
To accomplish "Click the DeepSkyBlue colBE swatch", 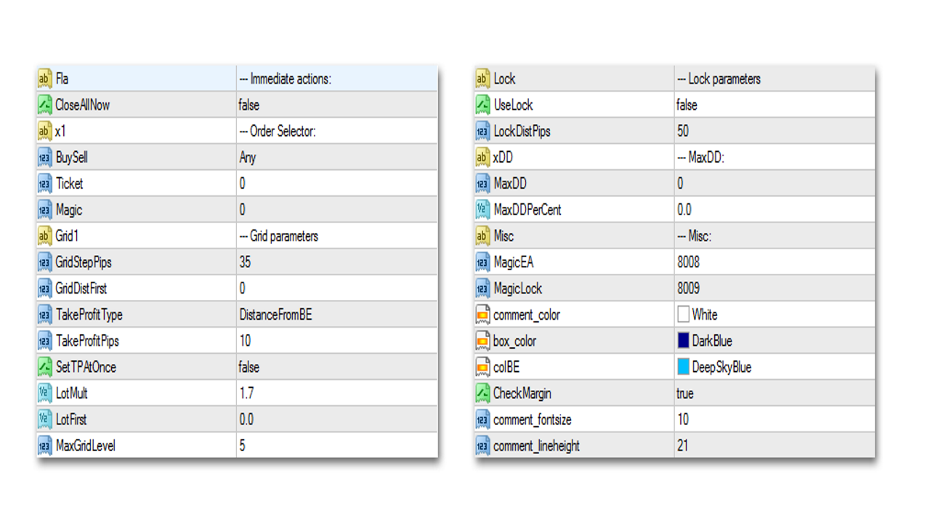I will (683, 367).
